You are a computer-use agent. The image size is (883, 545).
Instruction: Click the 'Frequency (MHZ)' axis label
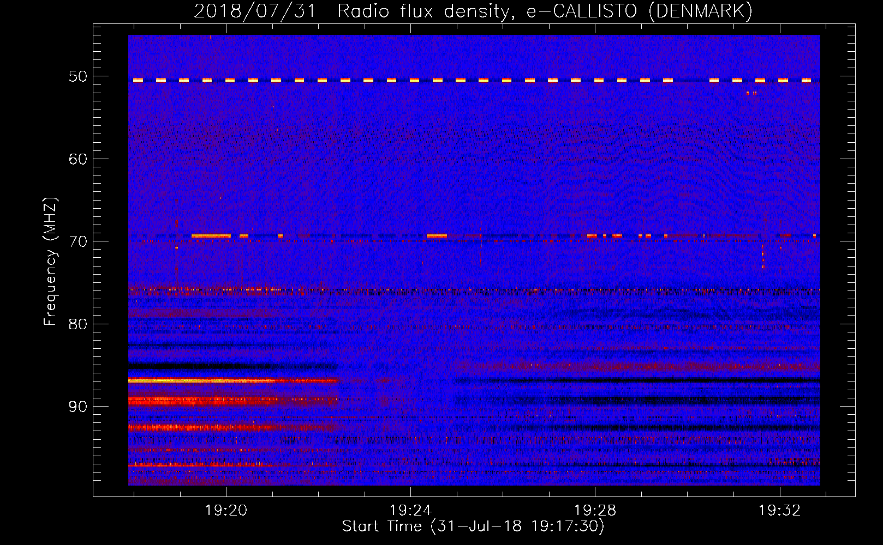(x=50, y=262)
